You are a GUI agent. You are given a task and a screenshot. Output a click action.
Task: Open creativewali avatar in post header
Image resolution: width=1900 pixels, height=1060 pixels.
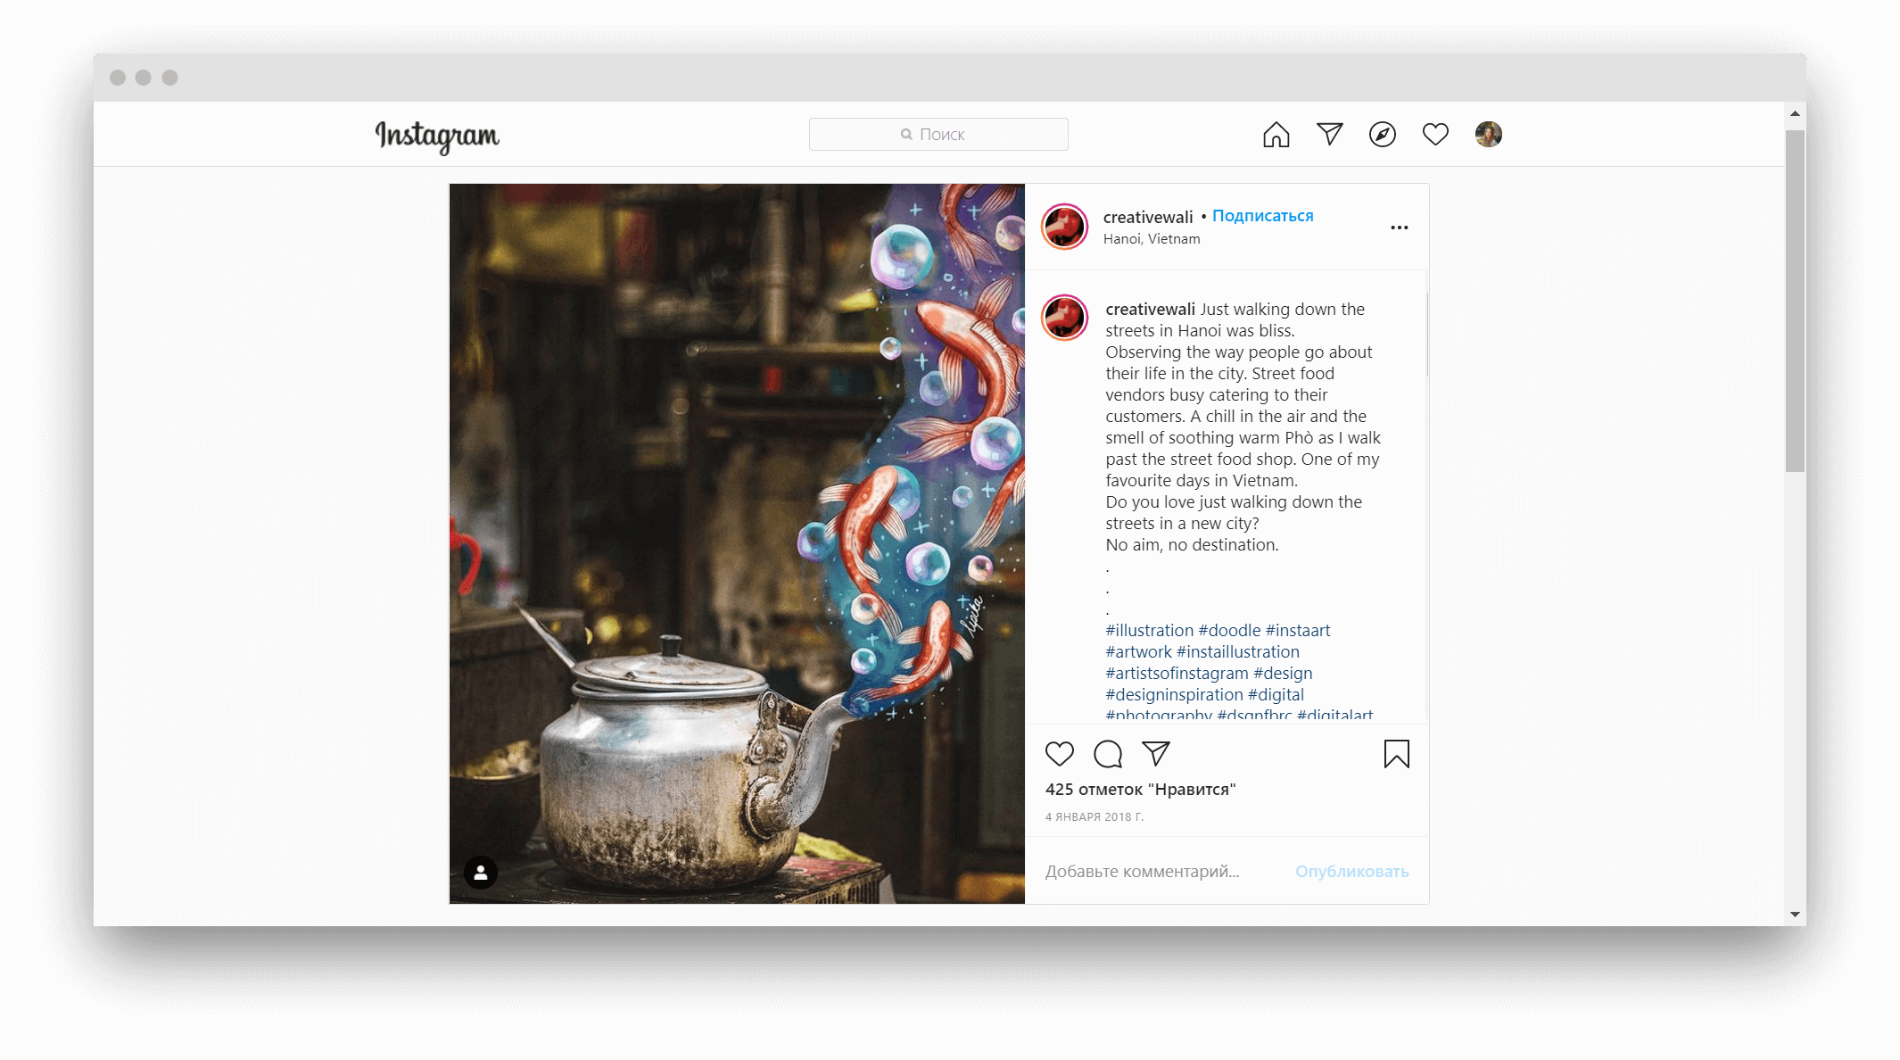pyautogui.click(x=1064, y=227)
